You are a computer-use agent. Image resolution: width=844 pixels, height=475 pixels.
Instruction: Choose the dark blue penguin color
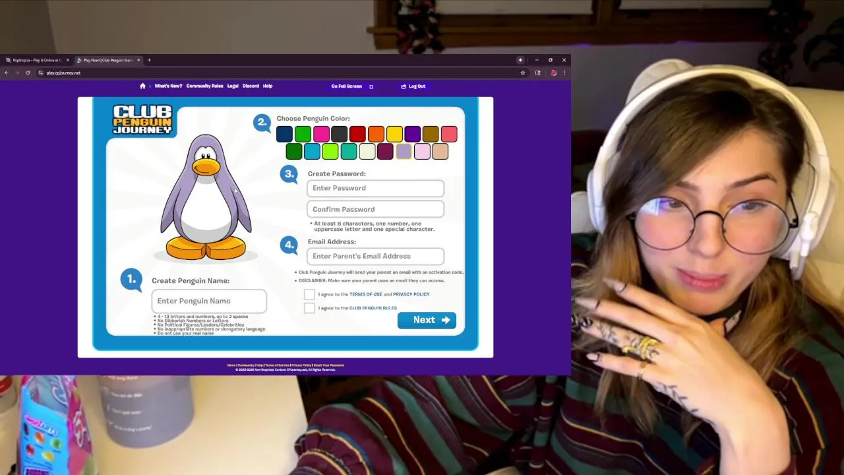tap(284, 134)
